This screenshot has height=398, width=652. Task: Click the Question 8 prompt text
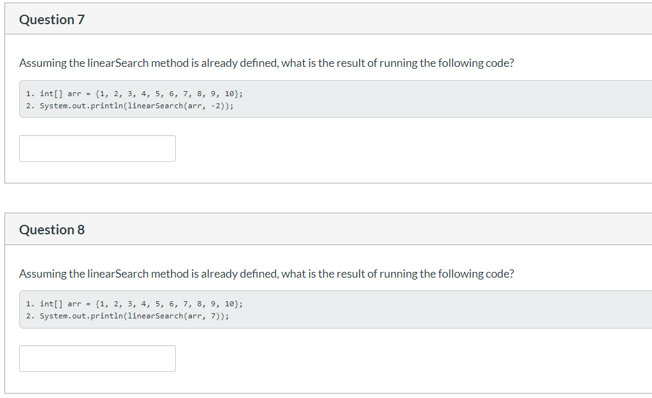[x=266, y=274]
